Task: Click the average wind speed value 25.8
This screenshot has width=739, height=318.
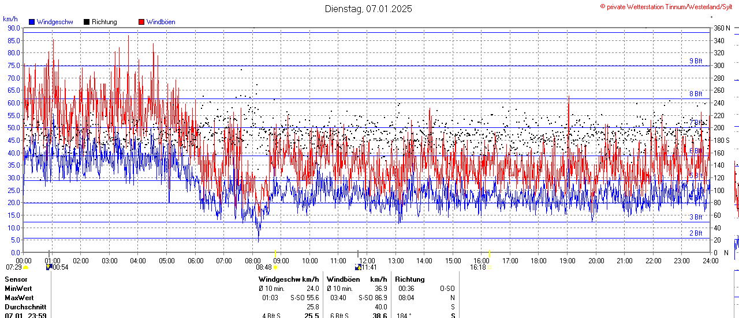Action: tap(312, 306)
